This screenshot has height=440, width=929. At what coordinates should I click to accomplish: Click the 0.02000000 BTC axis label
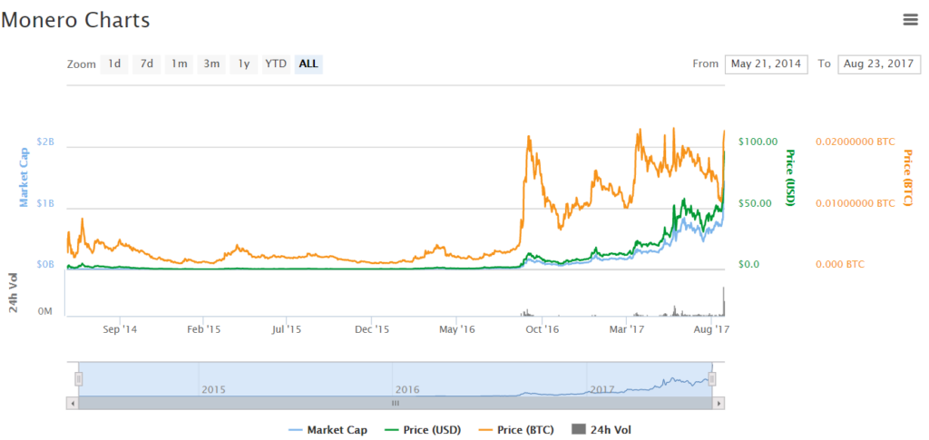pyautogui.click(x=856, y=142)
